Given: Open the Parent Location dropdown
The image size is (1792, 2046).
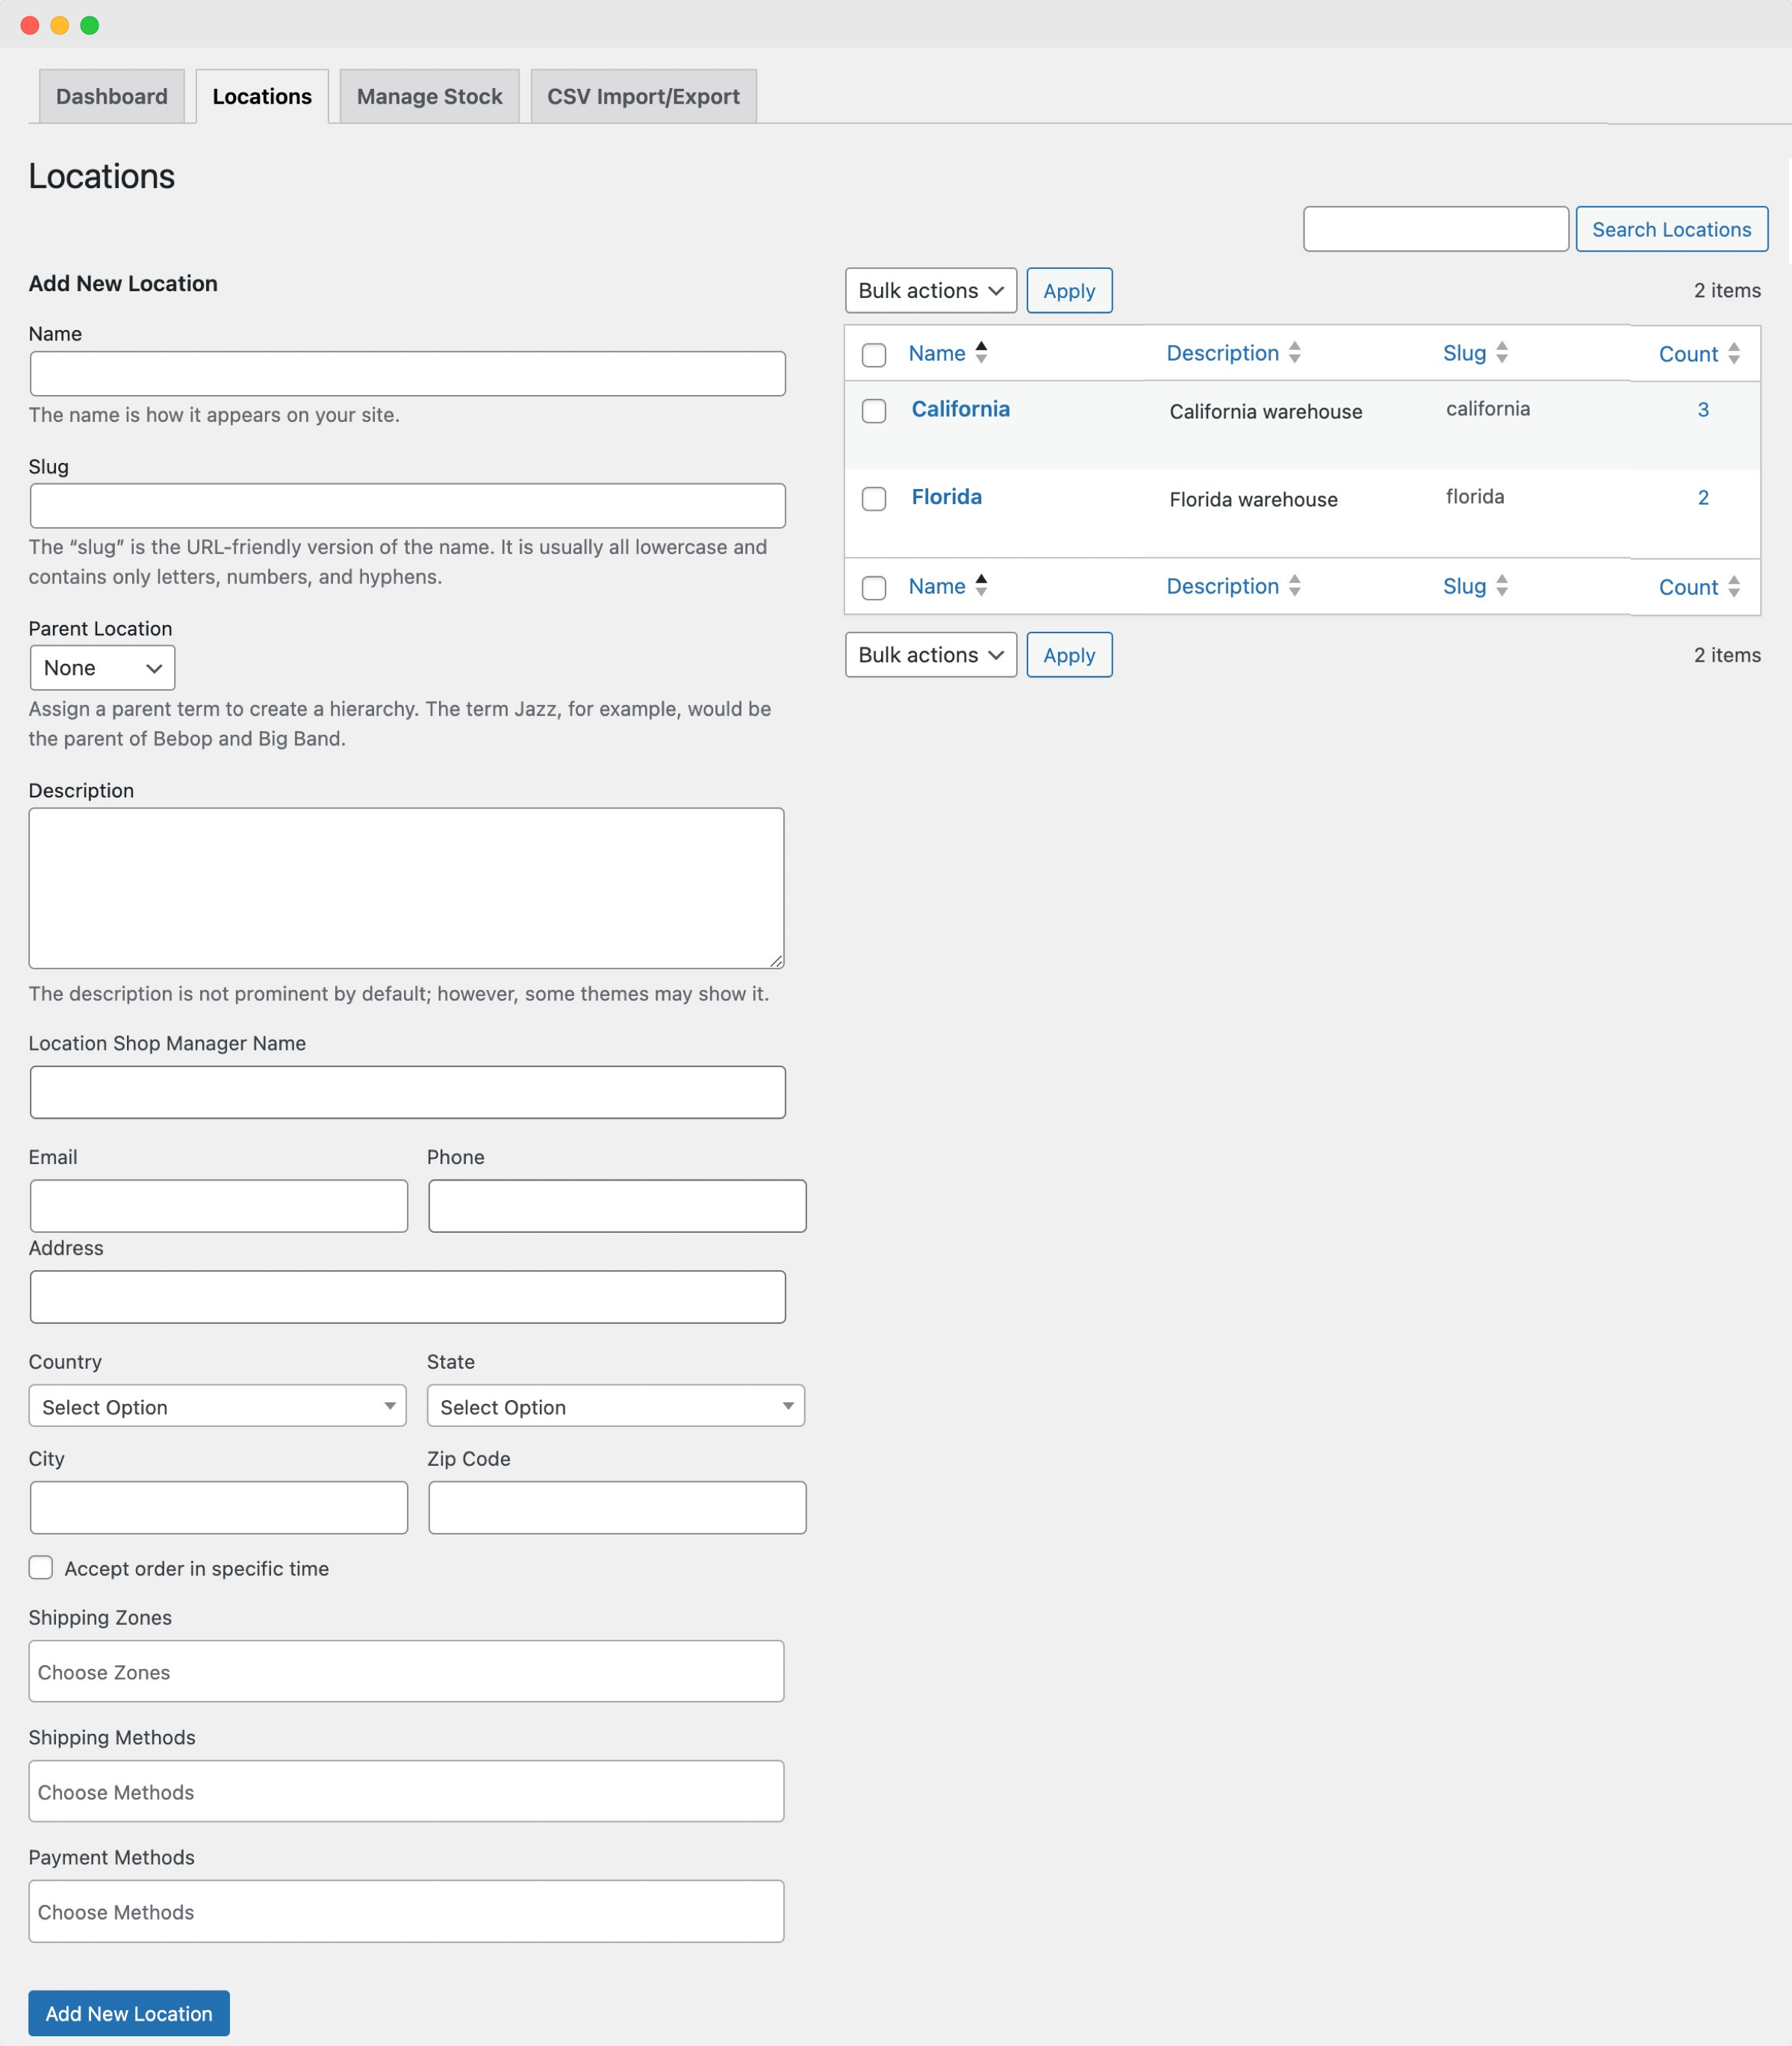Looking at the screenshot, I should (101, 667).
